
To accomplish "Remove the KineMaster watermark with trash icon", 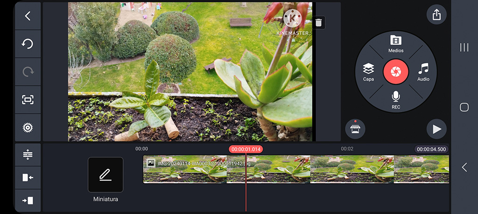I will 318,22.
